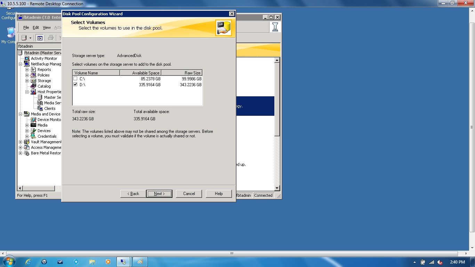Sort by the Raw Size column header
This screenshot has width=475, height=267.
182,73
